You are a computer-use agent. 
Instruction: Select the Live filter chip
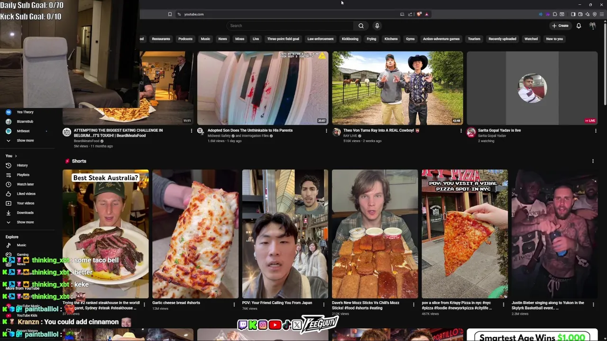tap(256, 39)
